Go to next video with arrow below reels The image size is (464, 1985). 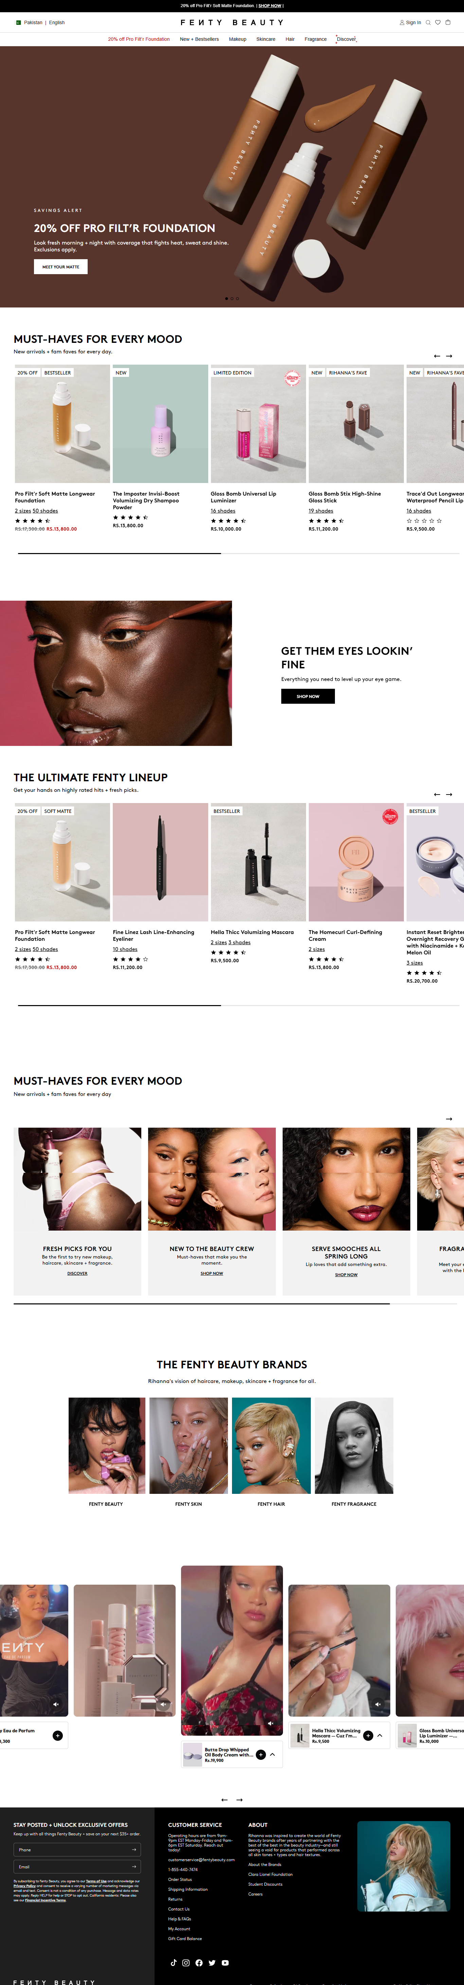[239, 1799]
